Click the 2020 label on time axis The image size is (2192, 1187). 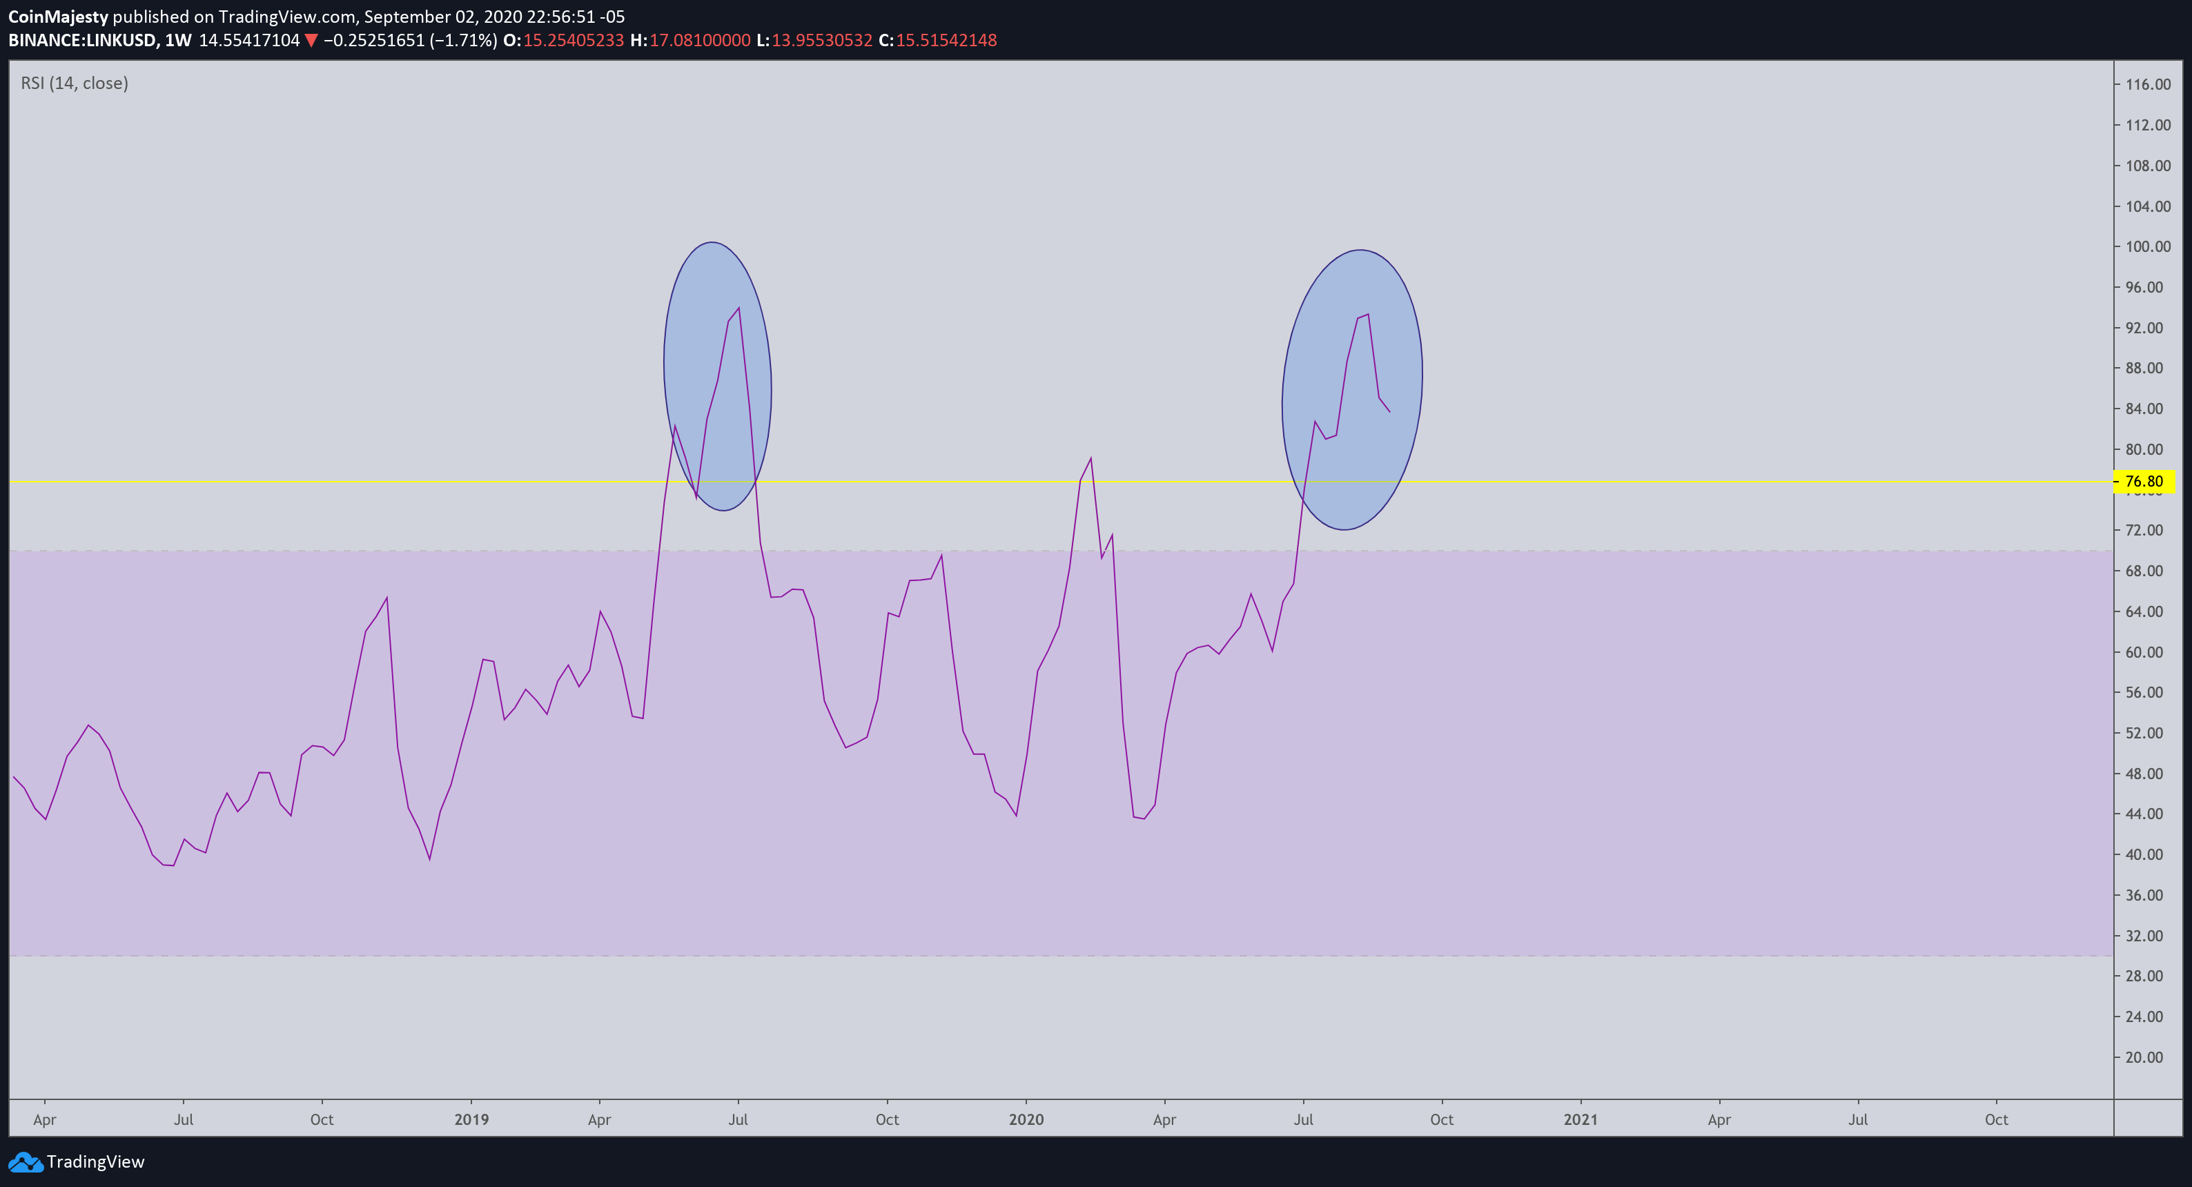click(1026, 1120)
